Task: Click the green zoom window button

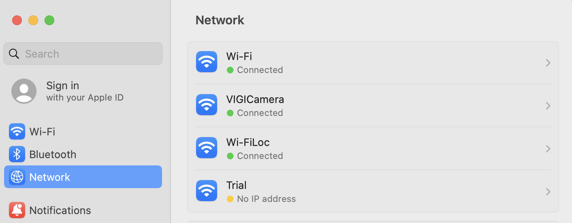Action: 49,20
